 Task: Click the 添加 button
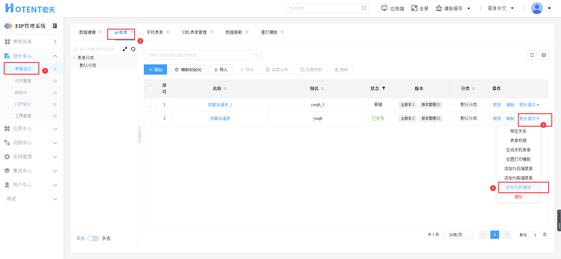coord(155,70)
